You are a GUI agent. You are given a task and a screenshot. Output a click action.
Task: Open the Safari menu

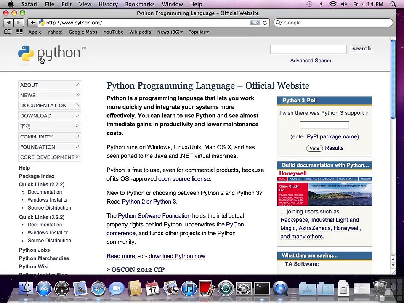click(x=29, y=4)
